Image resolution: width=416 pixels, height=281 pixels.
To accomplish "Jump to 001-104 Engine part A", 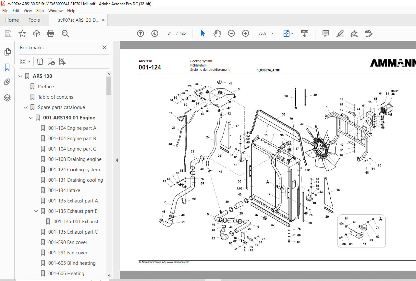I will tap(72, 128).
